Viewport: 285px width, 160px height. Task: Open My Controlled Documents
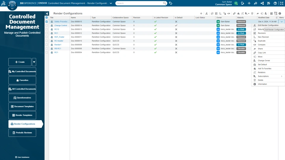click(22, 71)
